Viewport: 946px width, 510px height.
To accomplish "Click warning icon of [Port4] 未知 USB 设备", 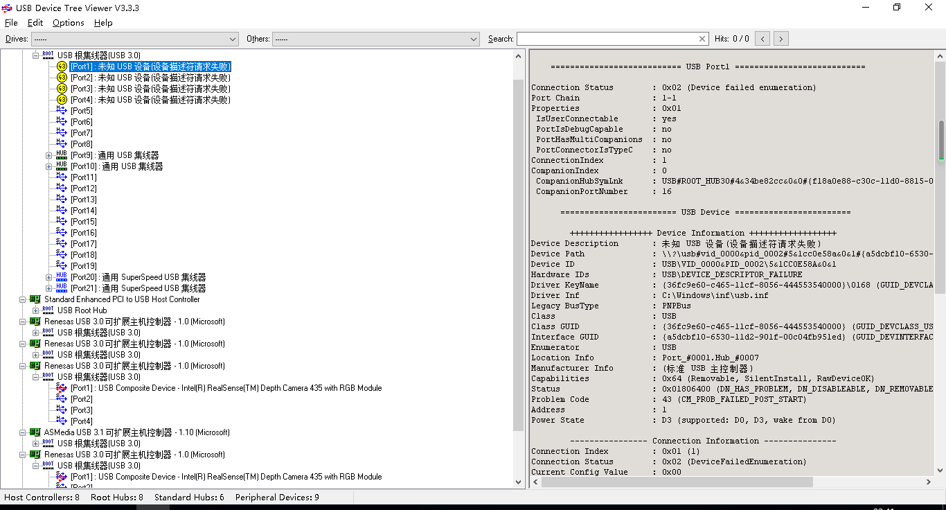I will 62,100.
